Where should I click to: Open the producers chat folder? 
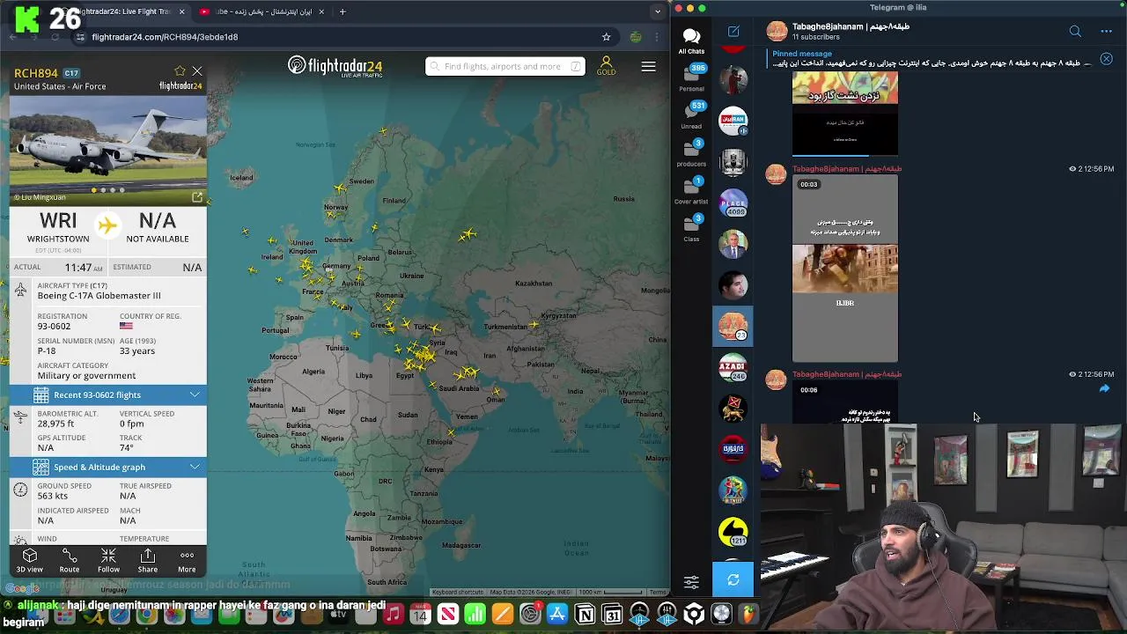coord(691,153)
